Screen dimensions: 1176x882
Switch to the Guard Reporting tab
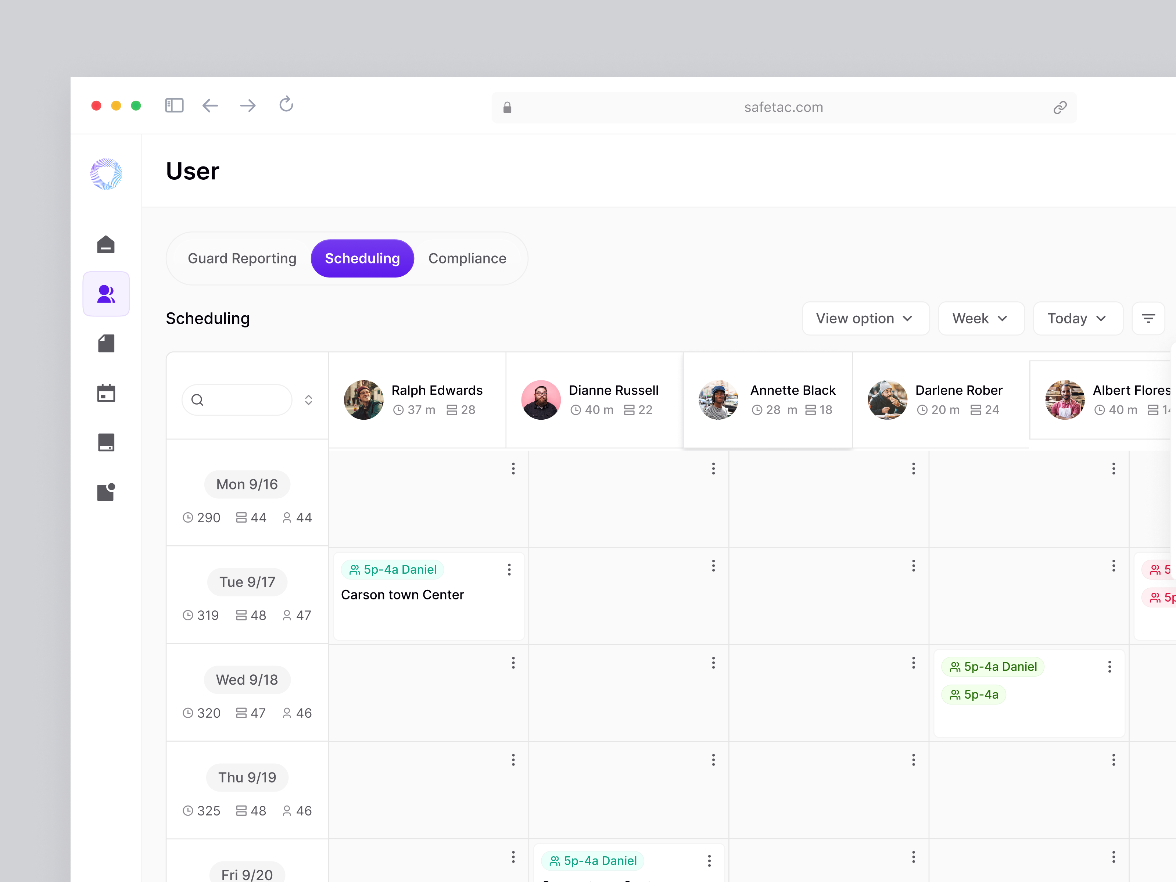pyautogui.click(x=242, y=258)
